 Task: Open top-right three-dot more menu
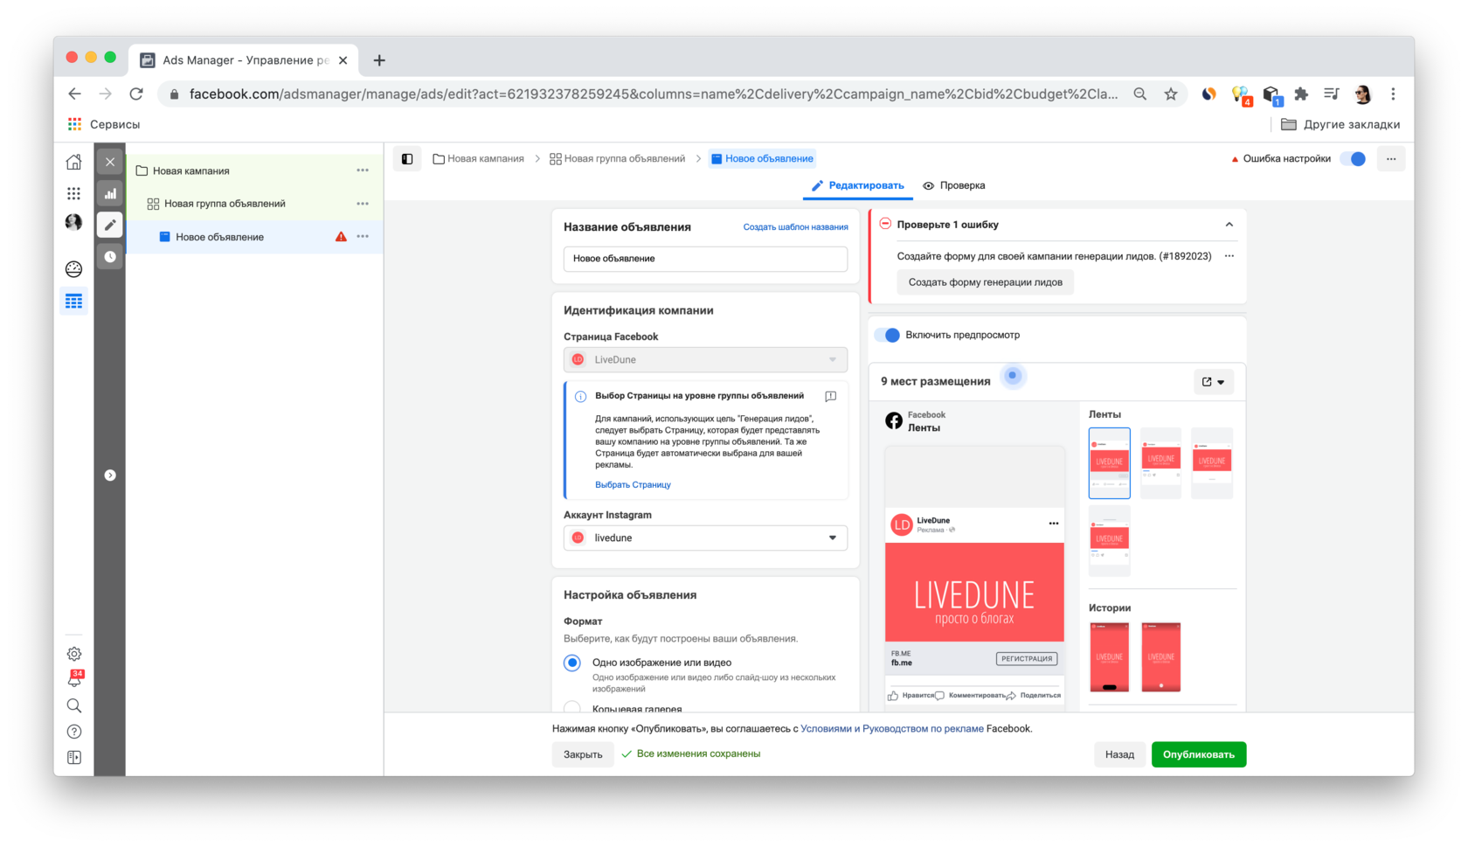click(1391, 159)
